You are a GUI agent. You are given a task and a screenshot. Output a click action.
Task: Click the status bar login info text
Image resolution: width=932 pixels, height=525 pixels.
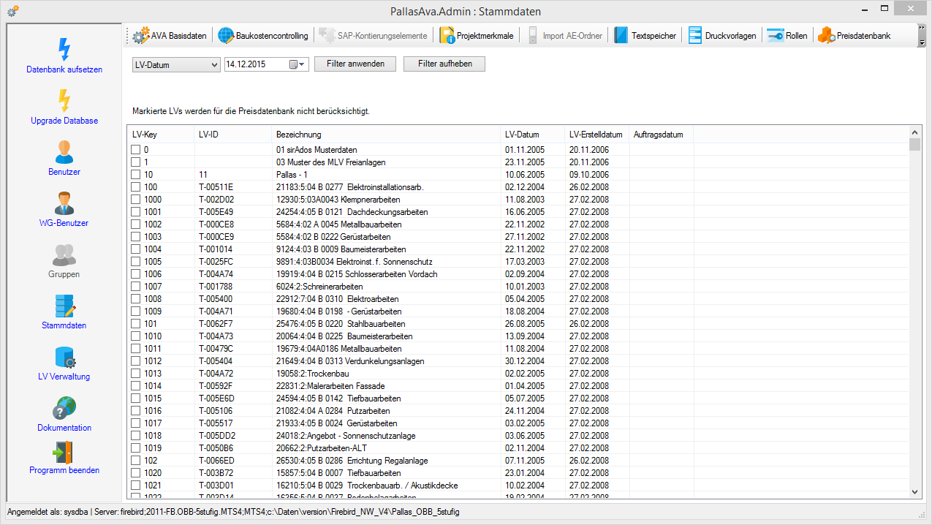(x=232, y=511)
